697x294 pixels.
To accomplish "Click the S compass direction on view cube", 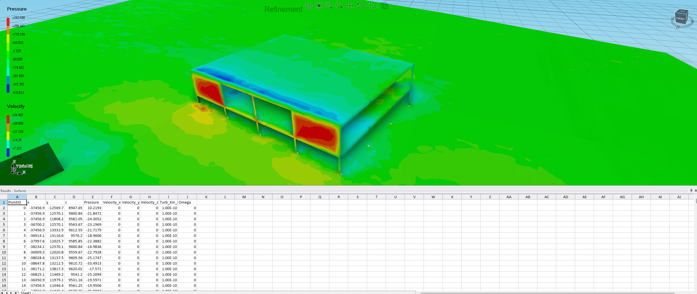I will tap(678, 27).
